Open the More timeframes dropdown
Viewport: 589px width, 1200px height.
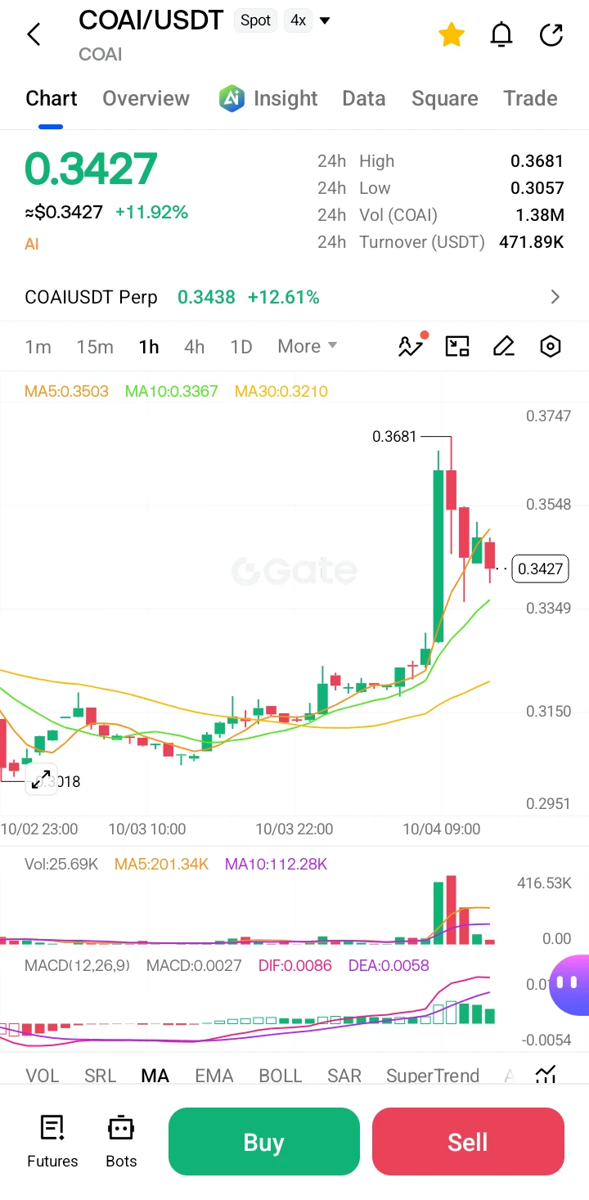coord(308,346)
